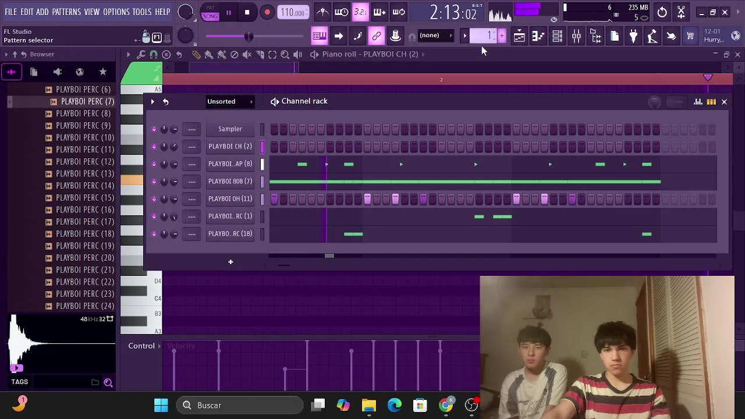Select the PLAYBOI CH (2) channel button
Screen dimensions: 745x419
(230, 147)
